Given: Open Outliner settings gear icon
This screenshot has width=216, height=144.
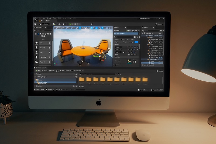Looking at the screenshot, I should click(x=163, y=31).
